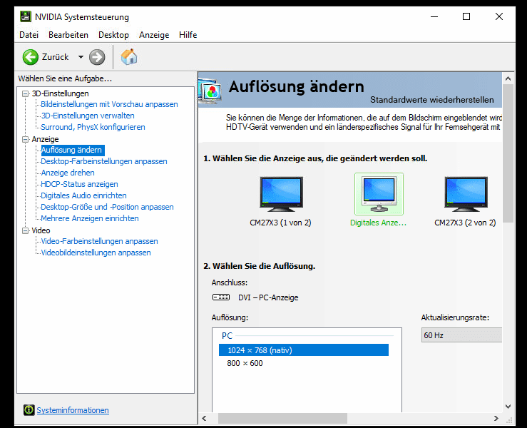Open Video-Farbeinstellungen anpassen

[x=100, y=241]
